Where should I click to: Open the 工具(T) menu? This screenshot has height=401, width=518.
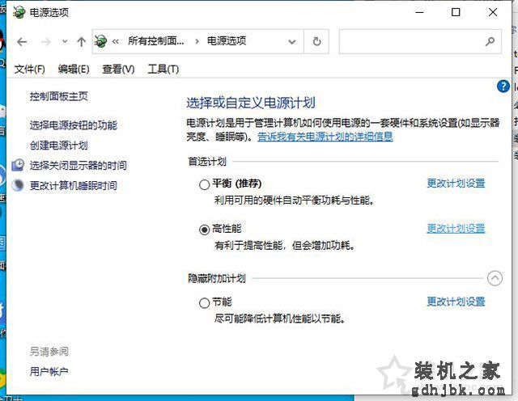pos(163,70)
